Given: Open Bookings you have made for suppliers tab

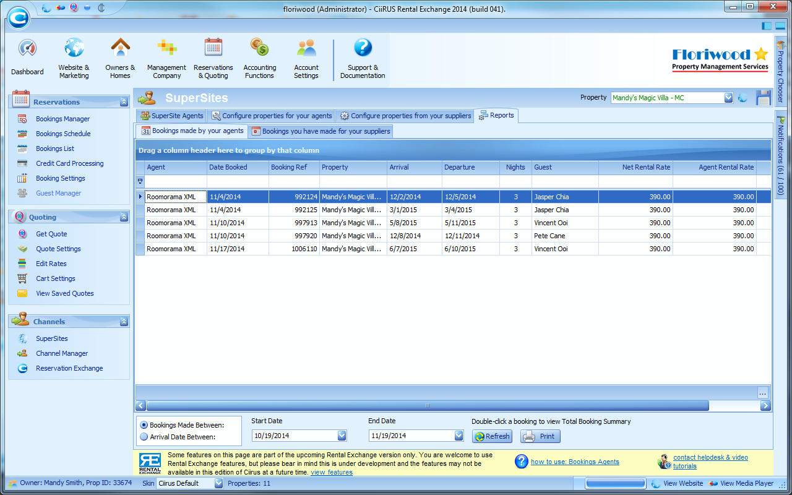Looking at the screenshot, I should tap(321, 131).
